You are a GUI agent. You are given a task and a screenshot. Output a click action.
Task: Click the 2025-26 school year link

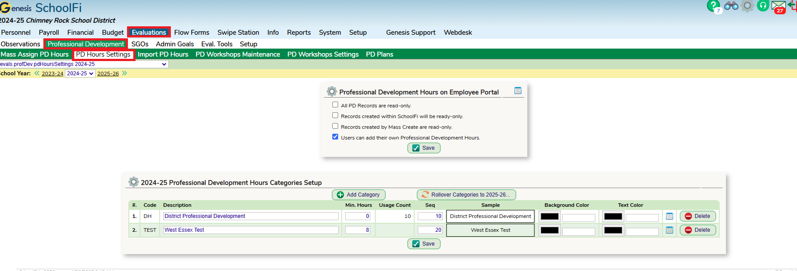tap(108, 74)
